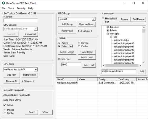148x119 pixels.
Task: Click the Disconnect button
Action: pyautogui.click(x=30, y=34)
